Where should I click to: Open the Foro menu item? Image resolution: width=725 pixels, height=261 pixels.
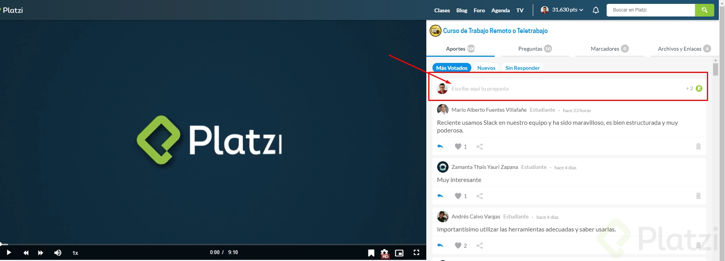(x=479, y=10)
